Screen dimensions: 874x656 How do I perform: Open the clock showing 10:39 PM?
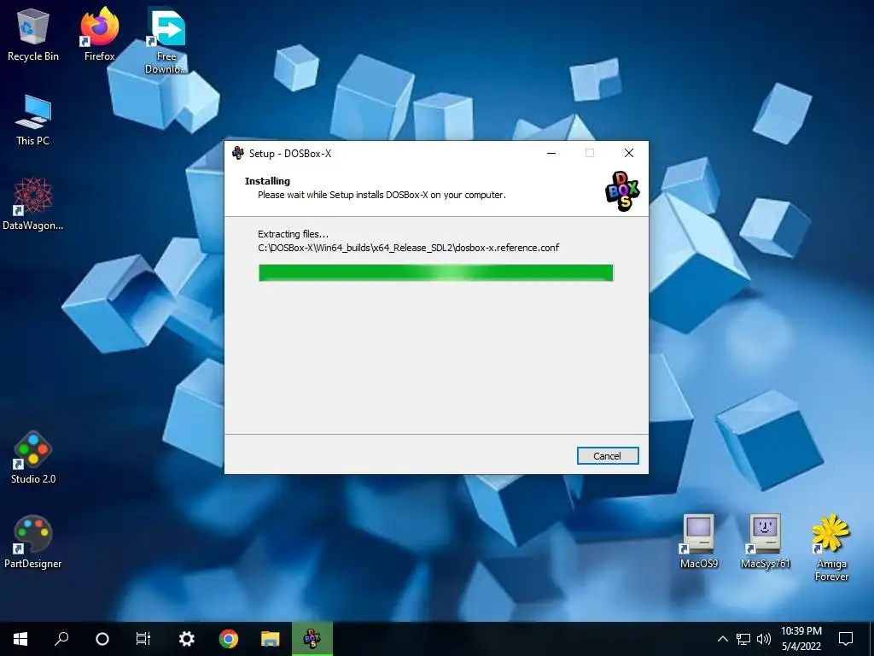click(x=801, y=639)
